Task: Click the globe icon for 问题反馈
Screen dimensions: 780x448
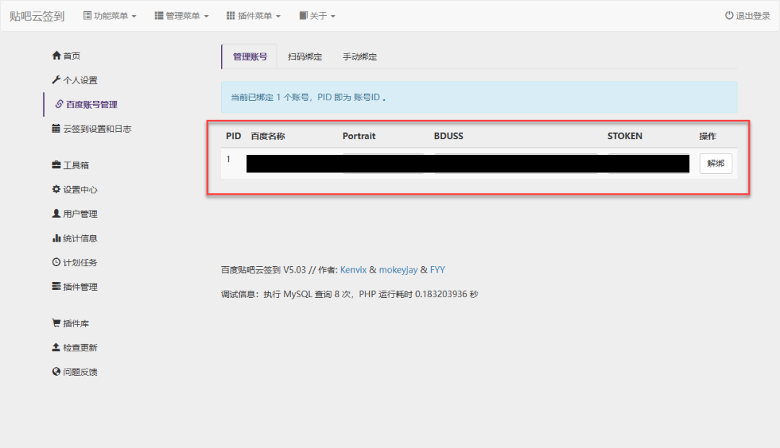Action: (56, 372)
